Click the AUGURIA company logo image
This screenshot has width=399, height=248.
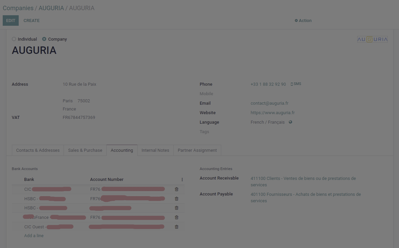click(x=372, y=39)
